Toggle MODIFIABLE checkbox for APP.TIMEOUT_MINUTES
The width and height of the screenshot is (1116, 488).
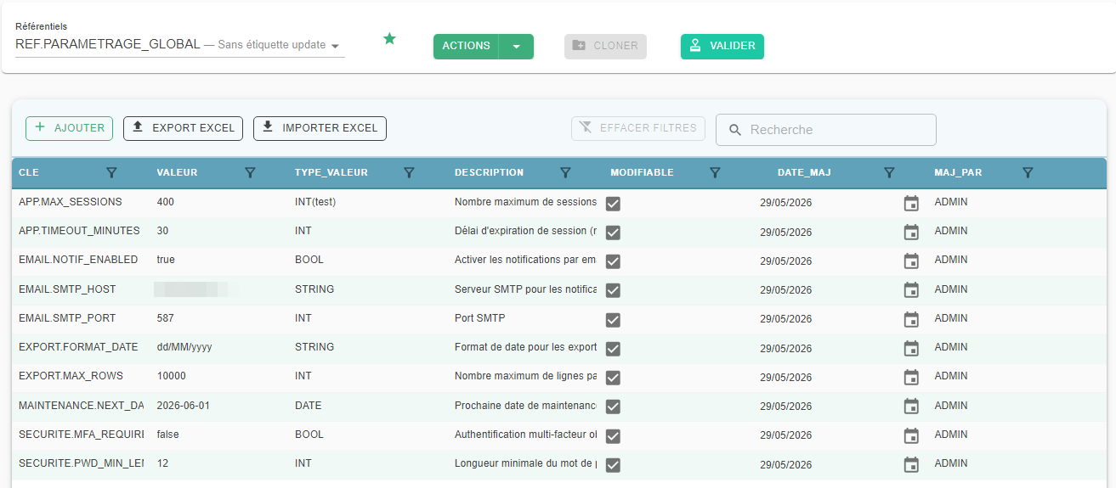point(613,233)
